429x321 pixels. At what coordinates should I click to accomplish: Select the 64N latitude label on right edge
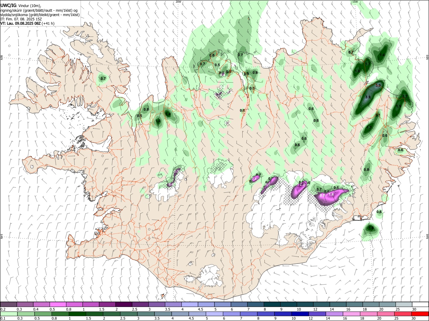(427, 236)
